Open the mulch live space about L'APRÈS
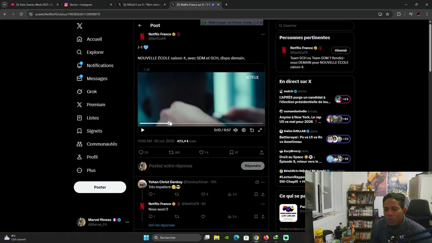Image resolution: width=432 pixels, height=243 pixels. [315, 97]
